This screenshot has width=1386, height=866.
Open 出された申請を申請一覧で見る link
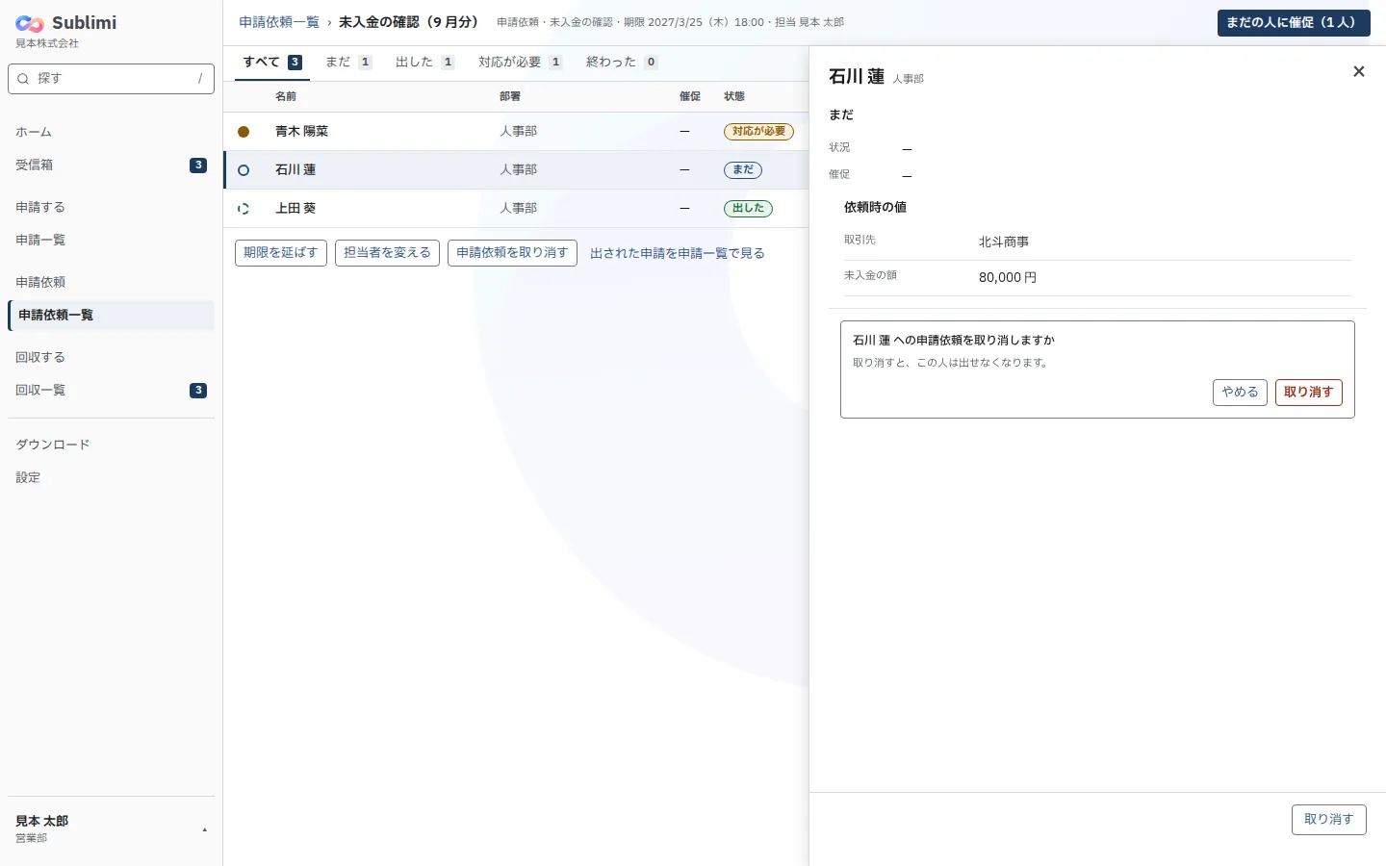(x=678, y=253)
